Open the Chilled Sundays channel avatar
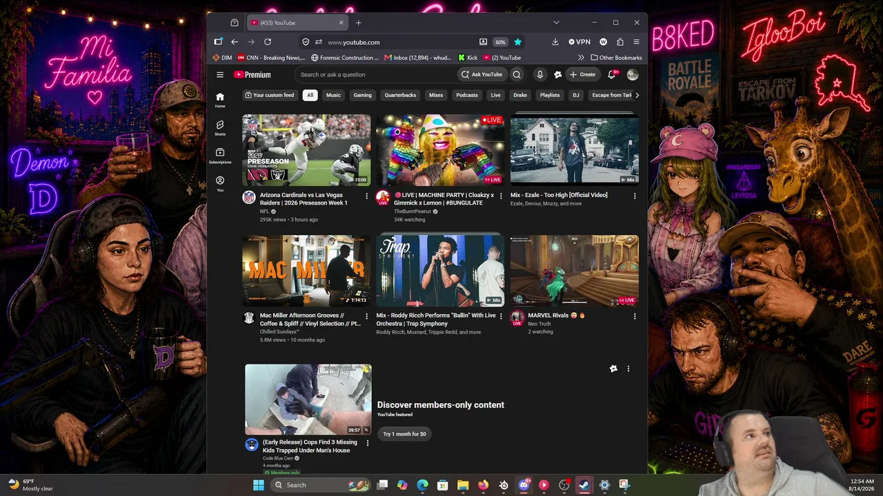Screen dimensions: 883x496 pos(249,318)
